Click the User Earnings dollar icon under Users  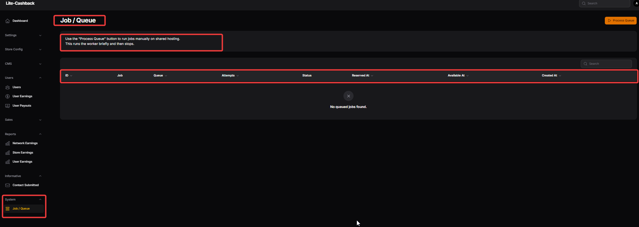coord(7,96)
